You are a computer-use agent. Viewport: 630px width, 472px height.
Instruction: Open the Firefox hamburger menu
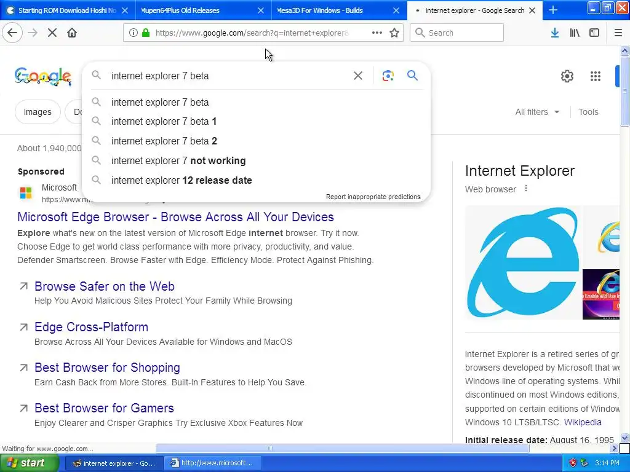point(618,33)
